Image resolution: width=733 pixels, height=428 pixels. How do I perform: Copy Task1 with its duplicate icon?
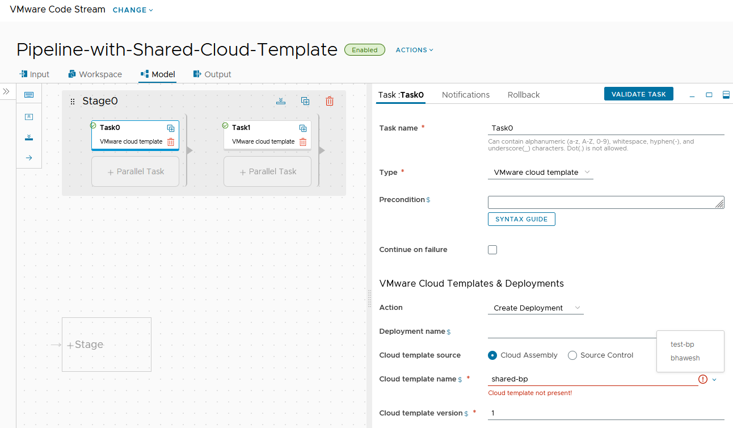click(x=303, y=128)
